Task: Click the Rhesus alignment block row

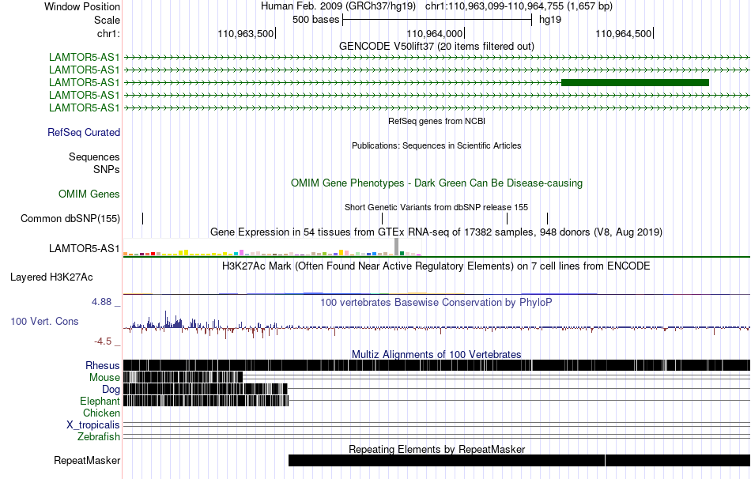Action: coord(436,365)
